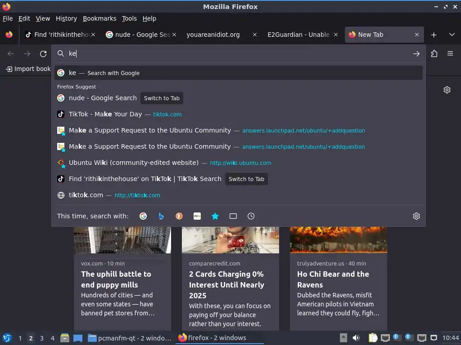
Task: Open pcmanfm-qt taskbar window group
Action: click(x=130, y=338)
